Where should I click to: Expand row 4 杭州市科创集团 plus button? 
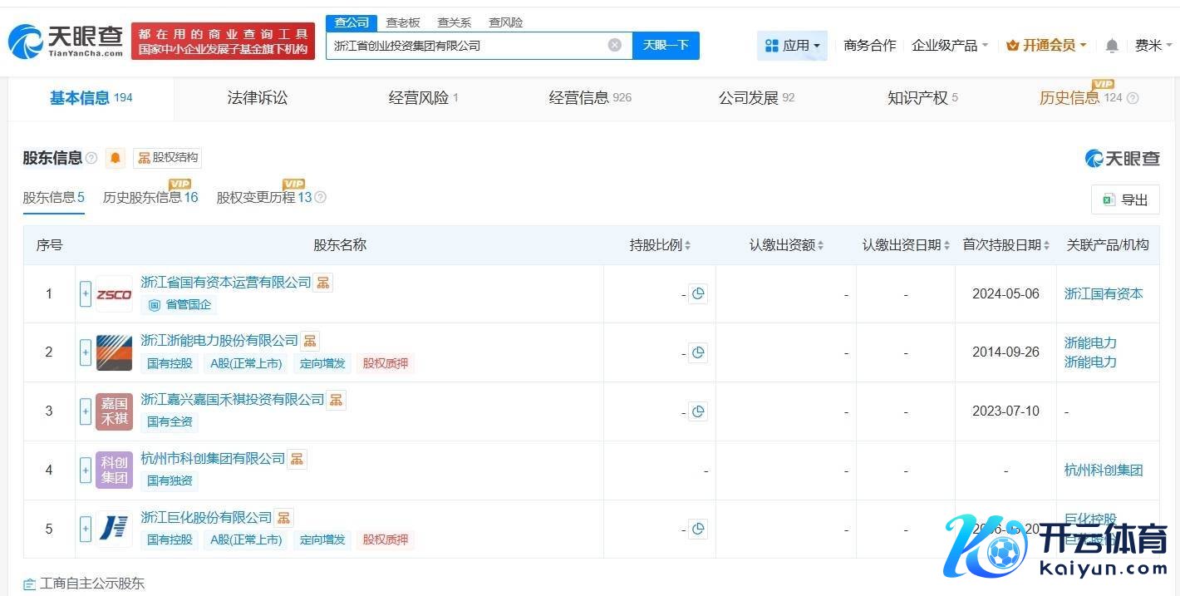pyautogui.click(x=86, y=470)
